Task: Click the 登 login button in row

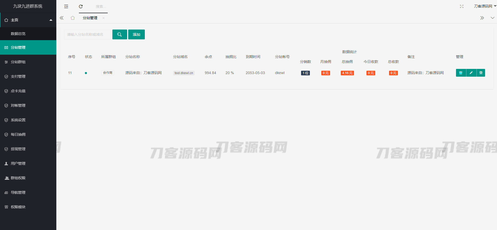Action: click(481, 73)
